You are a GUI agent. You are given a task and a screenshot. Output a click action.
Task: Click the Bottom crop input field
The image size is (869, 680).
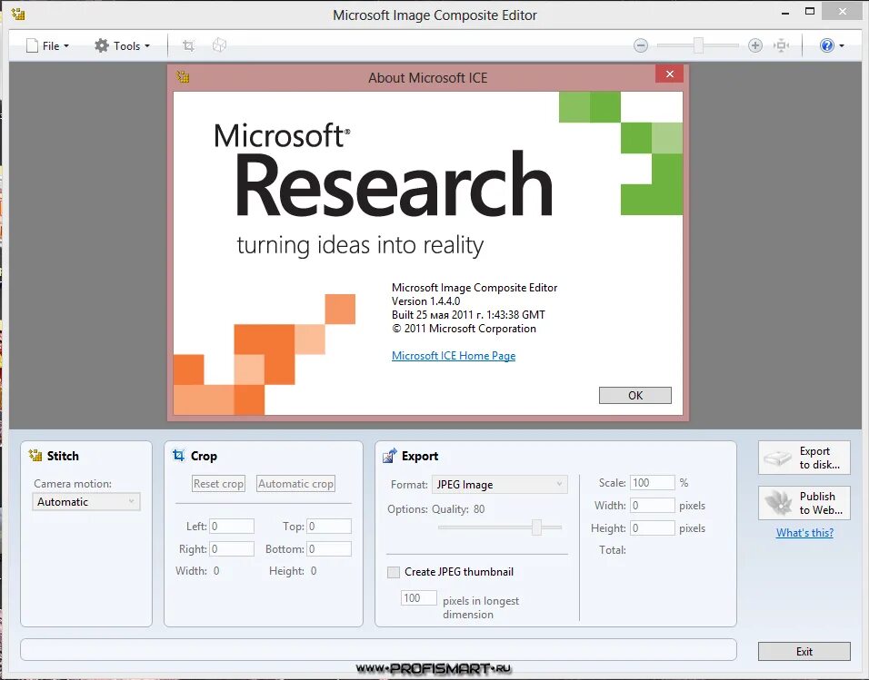329,548
